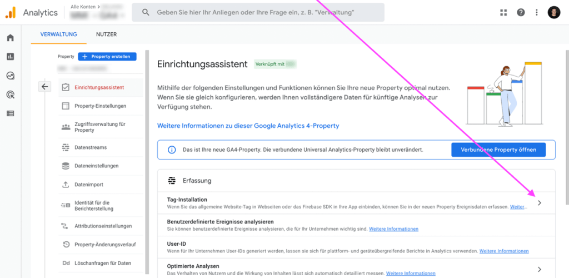Click the back arrow button beside property column

[x=45, y=86]
